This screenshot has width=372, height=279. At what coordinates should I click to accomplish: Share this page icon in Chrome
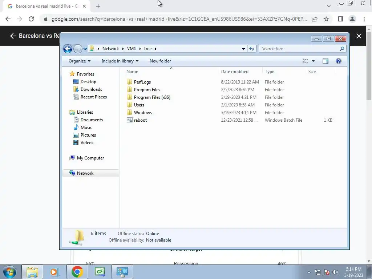pos(315,19)
